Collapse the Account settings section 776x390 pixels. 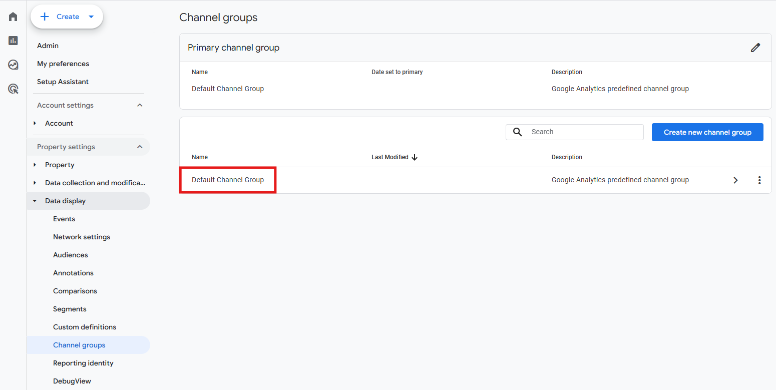[x=140, y=105]
